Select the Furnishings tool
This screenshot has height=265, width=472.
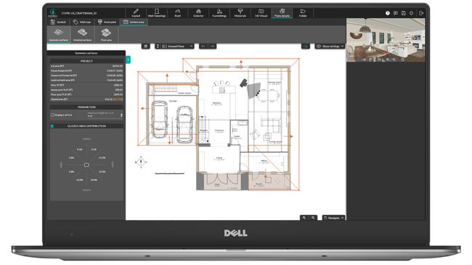[x=219, y=13]
